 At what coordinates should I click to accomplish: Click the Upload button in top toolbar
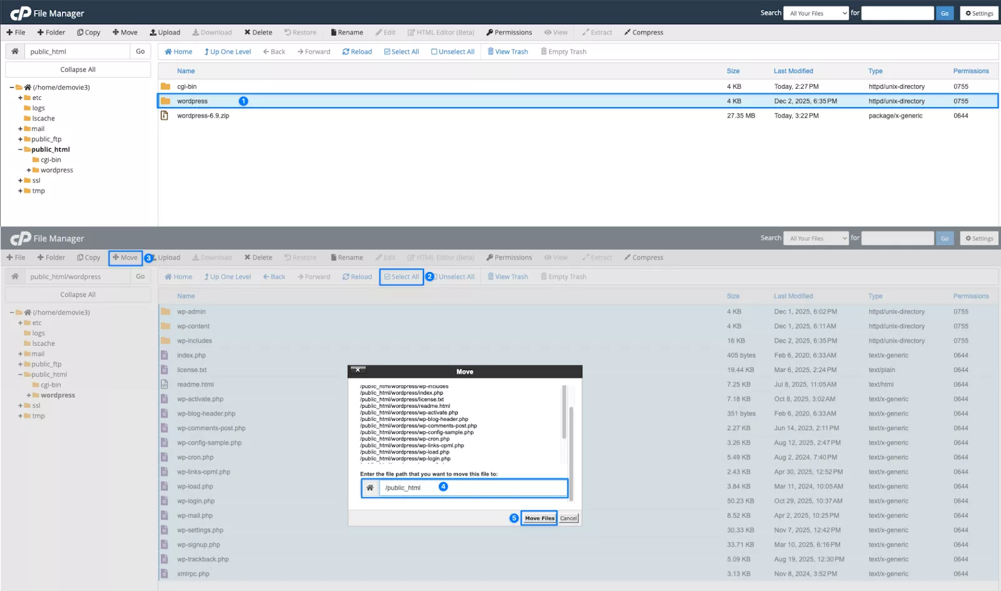coord(165,33)
